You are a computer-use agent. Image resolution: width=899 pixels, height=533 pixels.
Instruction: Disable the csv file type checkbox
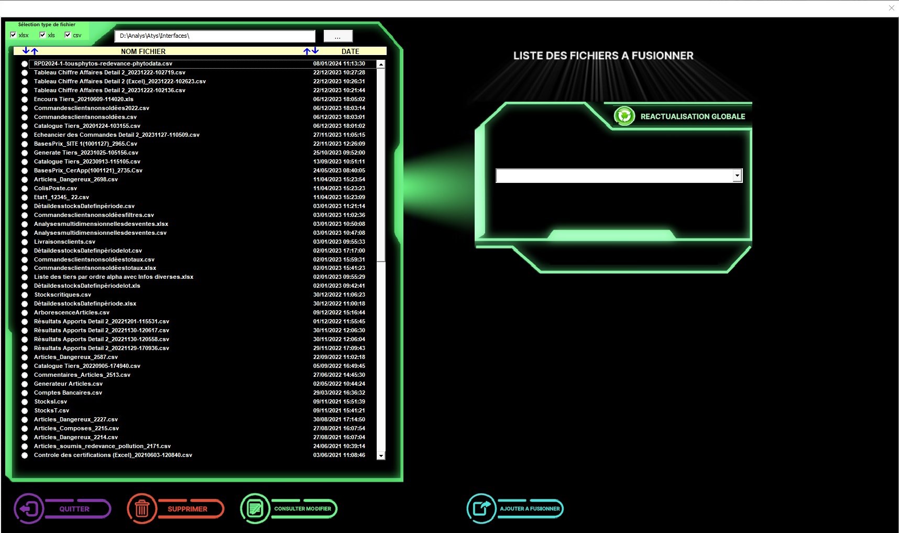point(68,35)
